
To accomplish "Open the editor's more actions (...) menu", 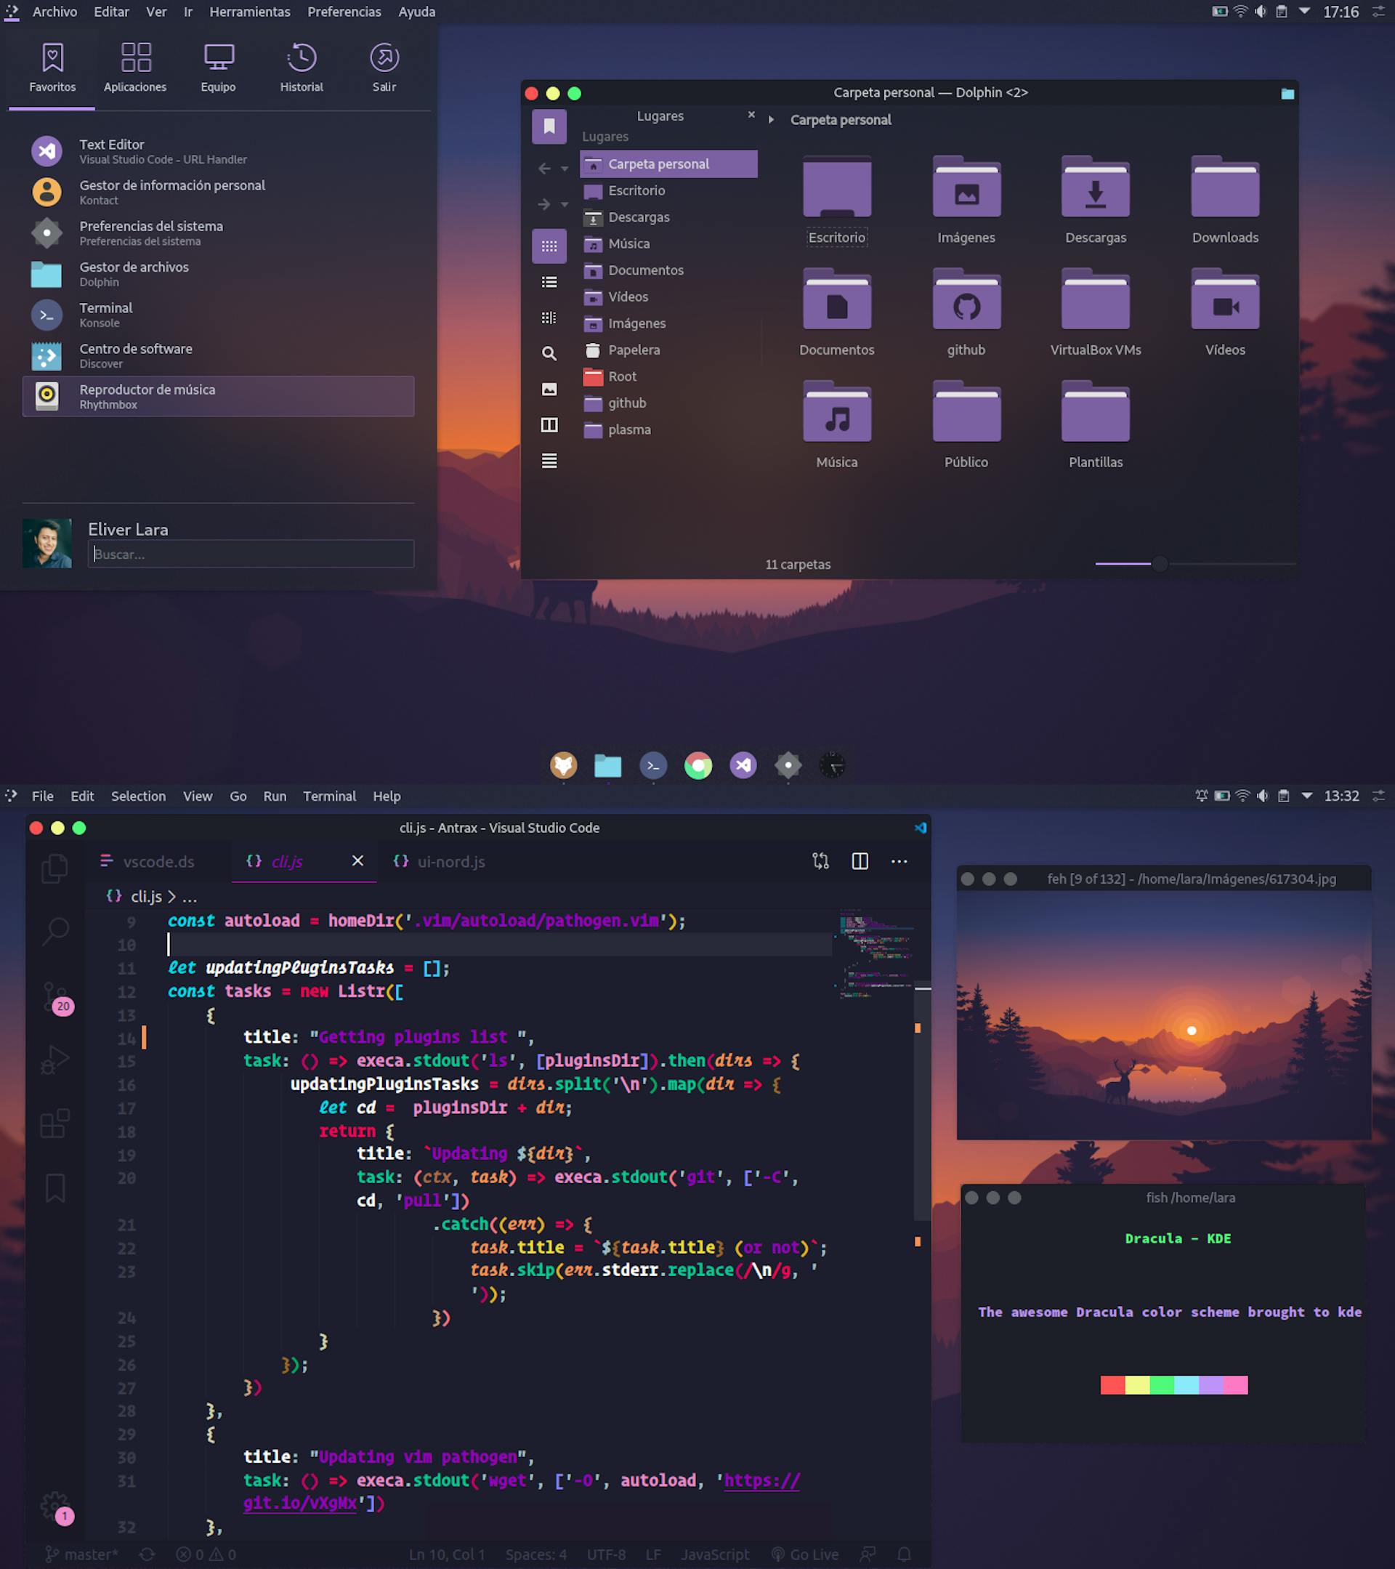I will tap(899, 861).
